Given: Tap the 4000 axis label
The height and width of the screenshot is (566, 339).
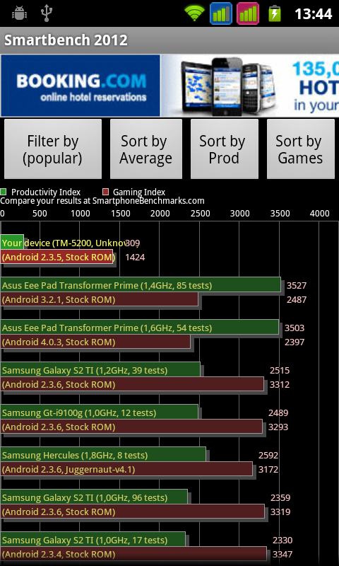Looking at the screenshot, I should click(319, 214).
